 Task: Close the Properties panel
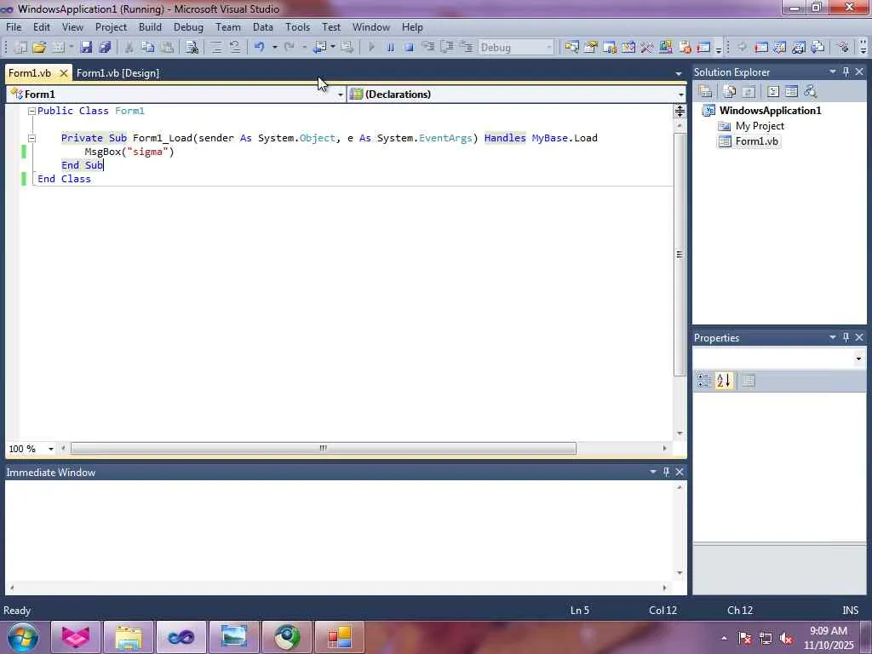(x=859, y=337)
